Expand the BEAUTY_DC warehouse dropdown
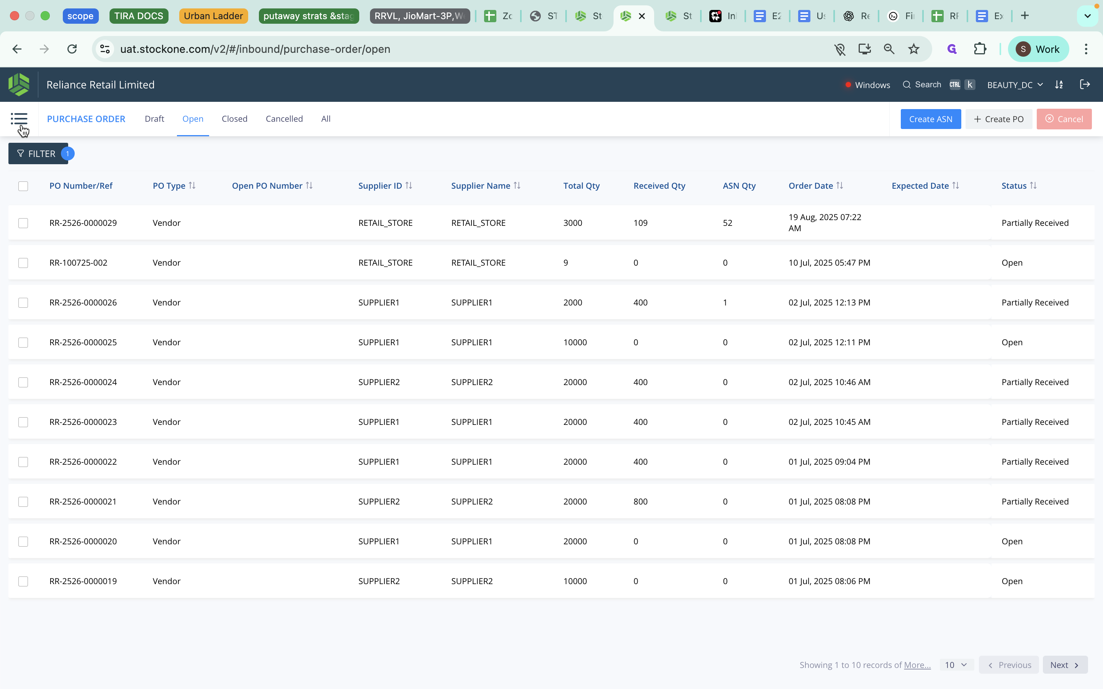Viewport: 1103px width, 689px height. [x=1015, y=85]
